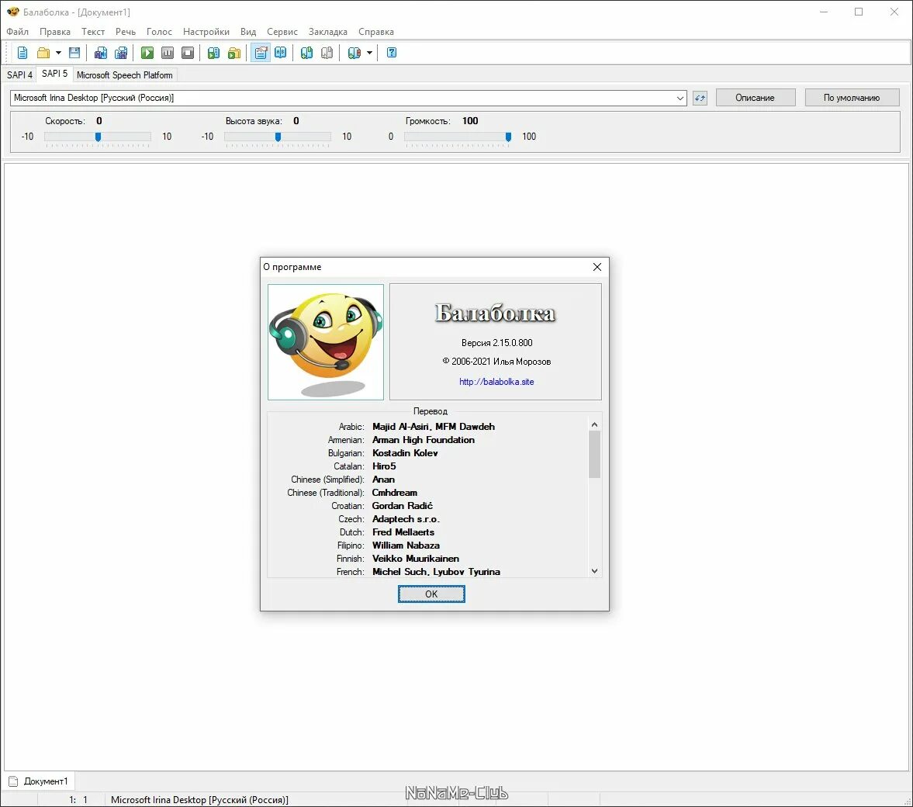Viewport: 913px width, 807px height.
Task: Open the Закладка menu
Action: click(328, 32)
